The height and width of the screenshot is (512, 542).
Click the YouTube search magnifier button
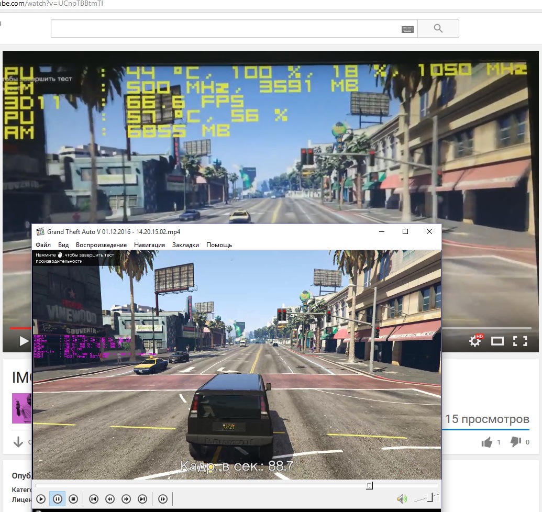coord(438,28)
